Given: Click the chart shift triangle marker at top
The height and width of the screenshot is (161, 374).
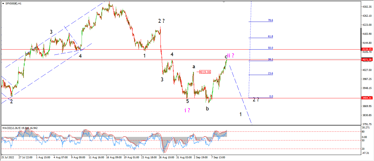Looking at the screenshot, I should [x=224, y=2].
